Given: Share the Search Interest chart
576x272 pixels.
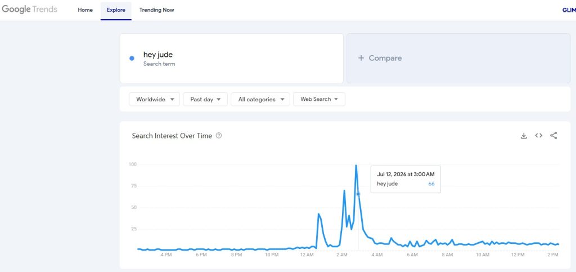Looking at the screenshot, I should point(553,136).
